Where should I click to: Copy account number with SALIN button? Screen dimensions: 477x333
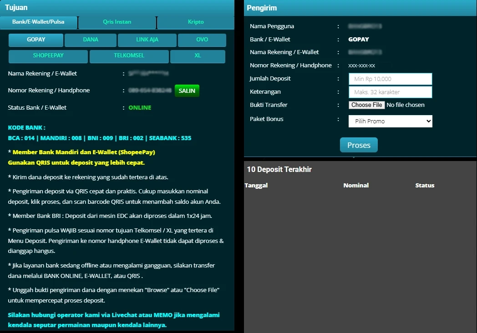pyautogui.click(x=187, y=91)
